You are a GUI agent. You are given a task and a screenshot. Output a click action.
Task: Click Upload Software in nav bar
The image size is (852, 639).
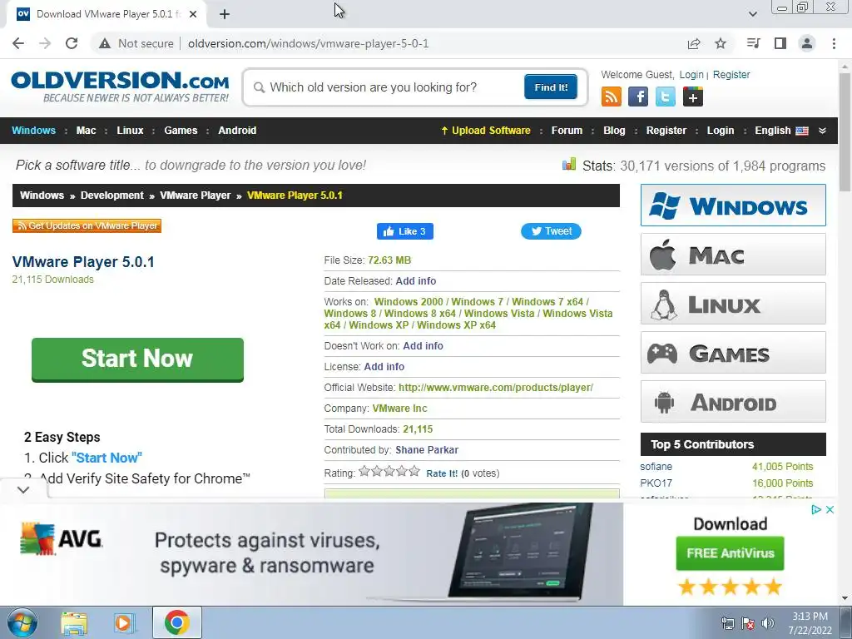click(x=486, y=131)
